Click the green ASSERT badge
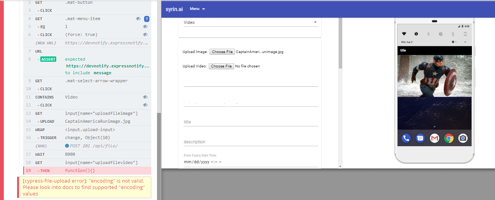495x200 pixels. (x=48, y=59)
